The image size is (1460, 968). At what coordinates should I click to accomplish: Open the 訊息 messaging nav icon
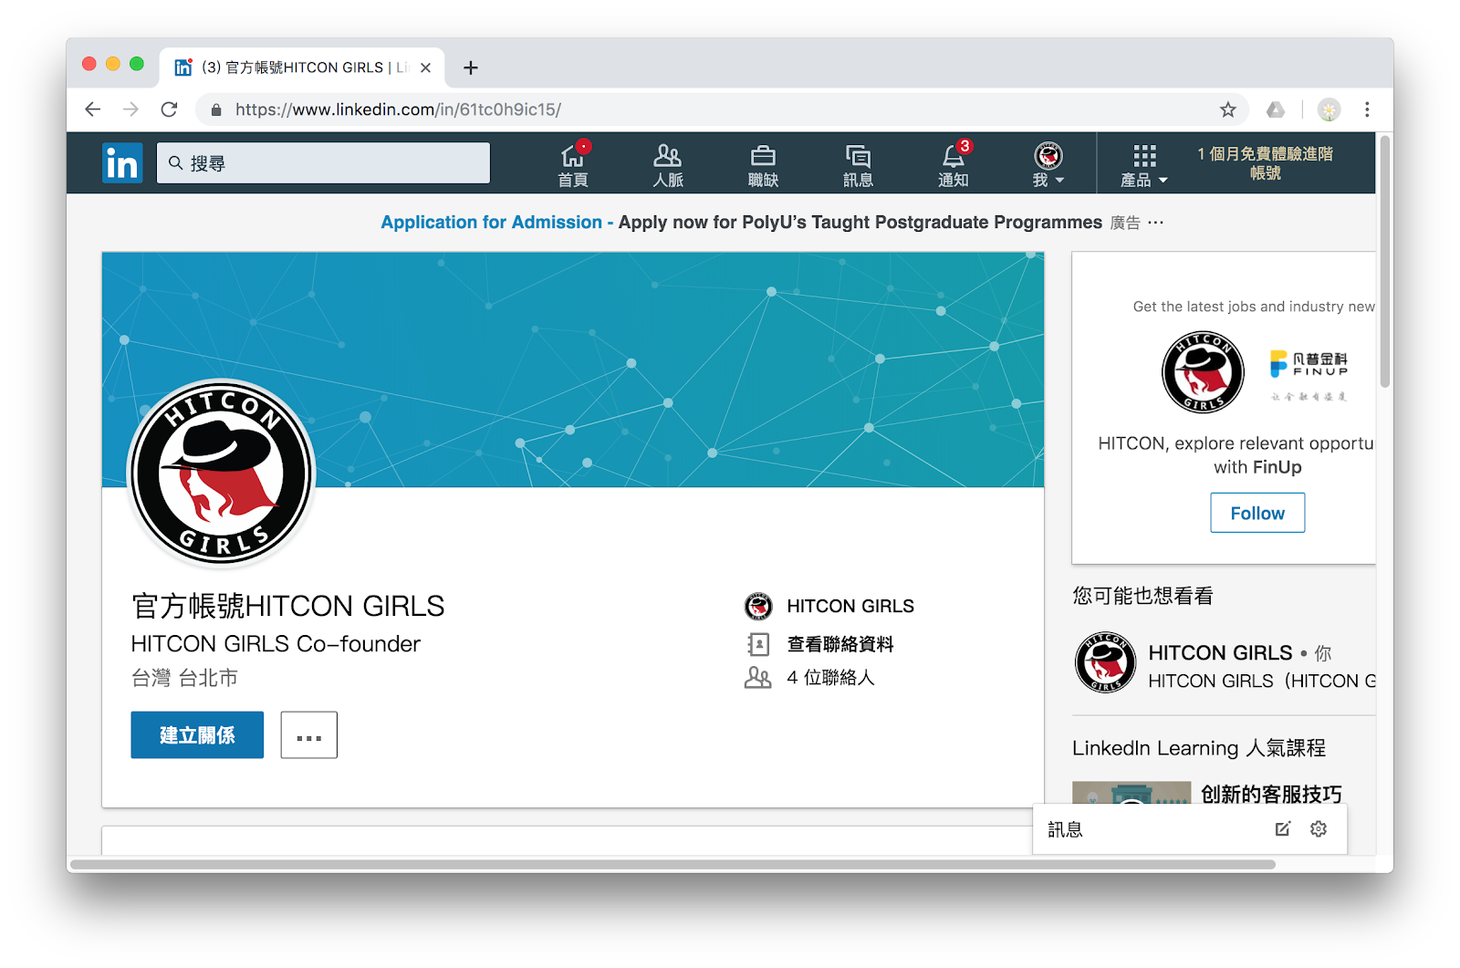pyautogui.click(x=858, y=164)
